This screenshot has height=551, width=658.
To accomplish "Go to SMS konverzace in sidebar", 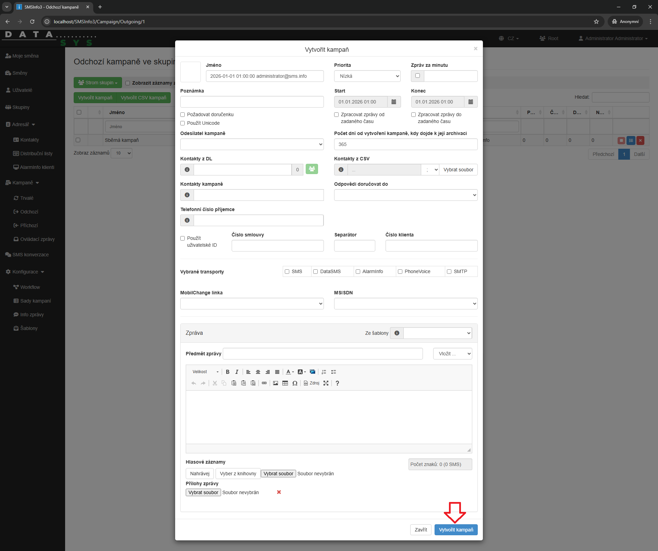I will tap(31, 255).
